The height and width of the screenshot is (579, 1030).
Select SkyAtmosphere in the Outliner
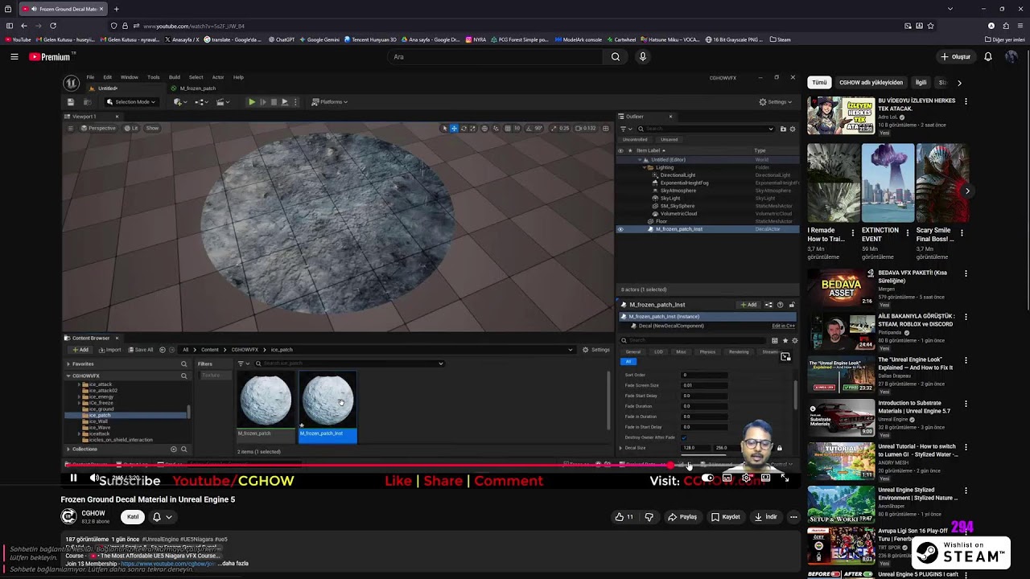678,191
